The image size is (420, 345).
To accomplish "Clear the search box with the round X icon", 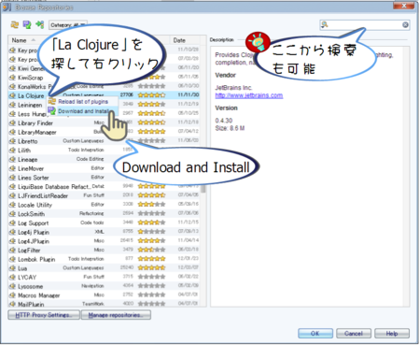I will 405,24.
